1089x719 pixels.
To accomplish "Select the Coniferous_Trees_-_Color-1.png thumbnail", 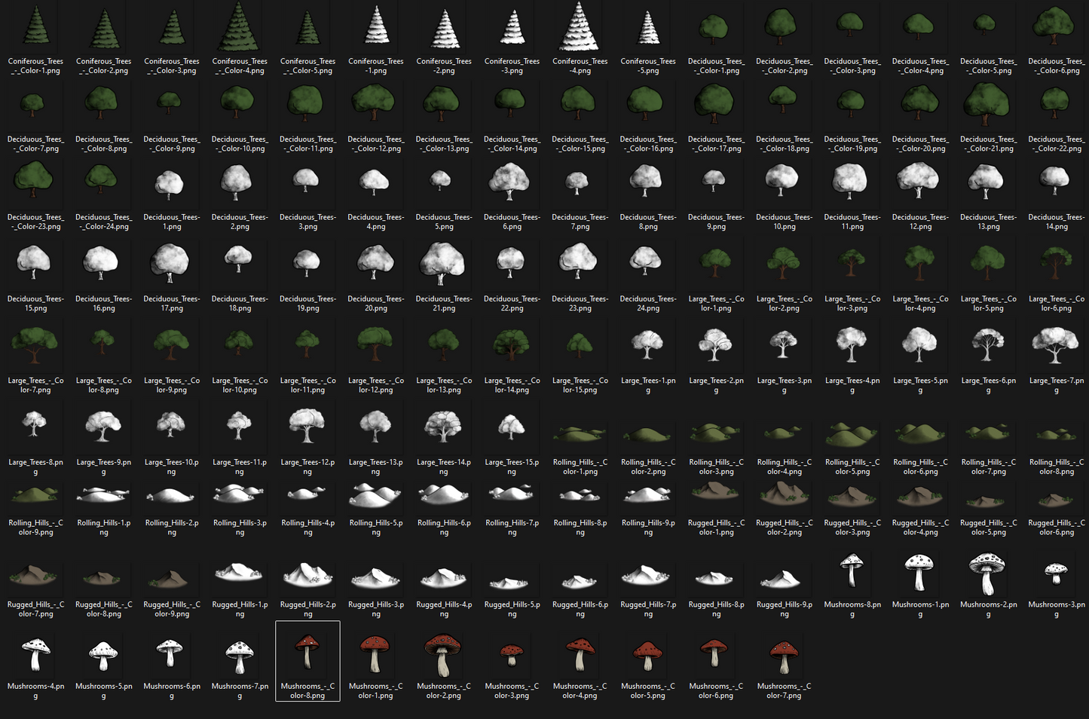I will coord(35,30).
